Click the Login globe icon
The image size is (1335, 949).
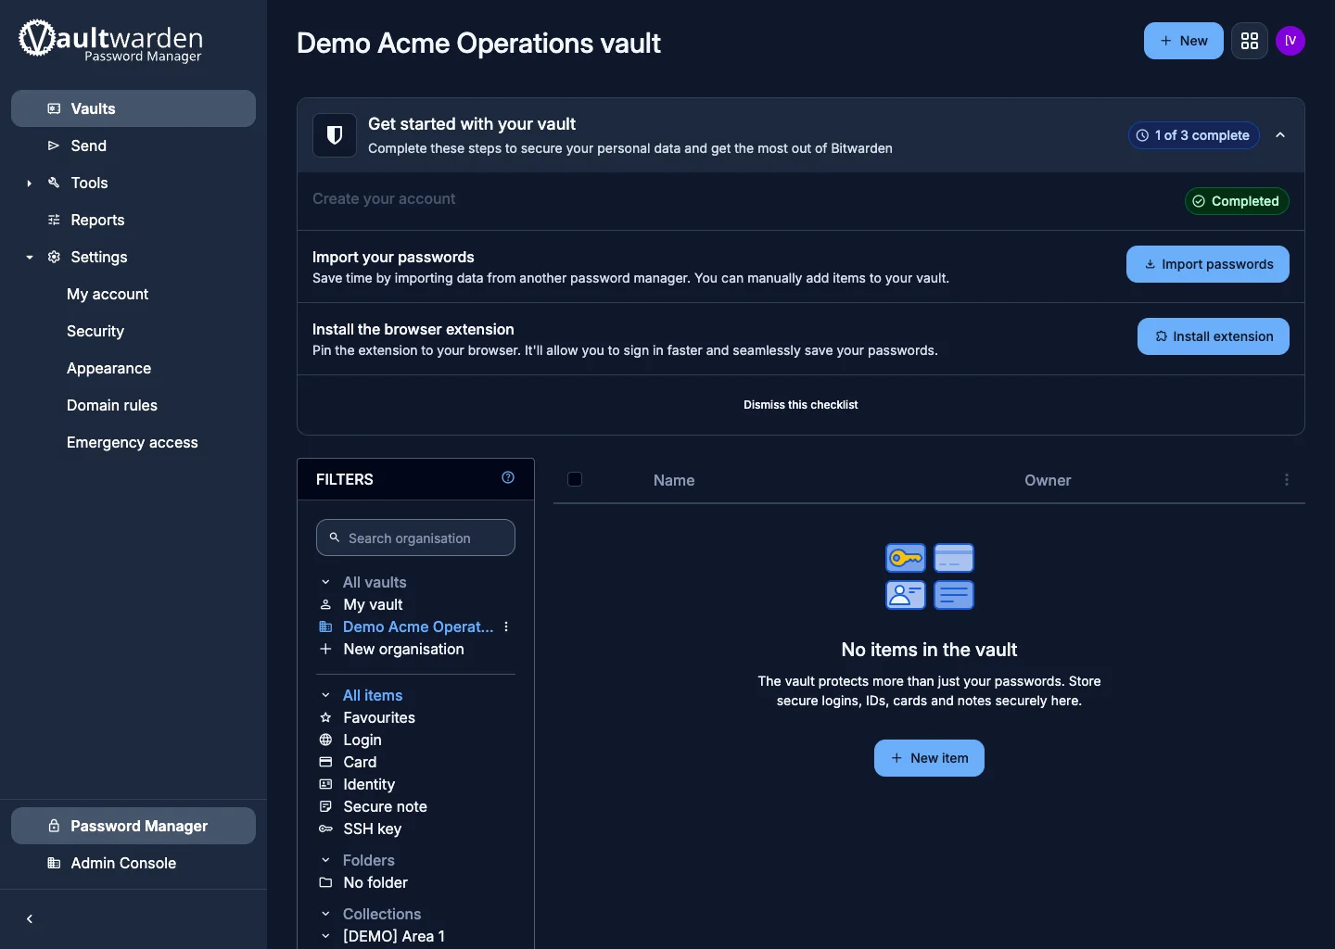[x=325, y=740]
